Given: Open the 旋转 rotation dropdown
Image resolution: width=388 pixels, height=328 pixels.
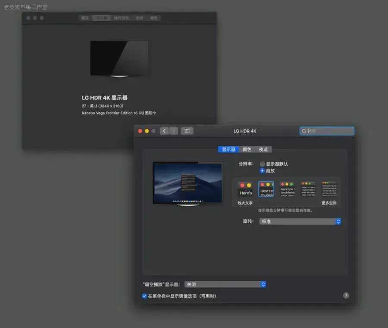Looking at the screenshot, I should 300,221.
